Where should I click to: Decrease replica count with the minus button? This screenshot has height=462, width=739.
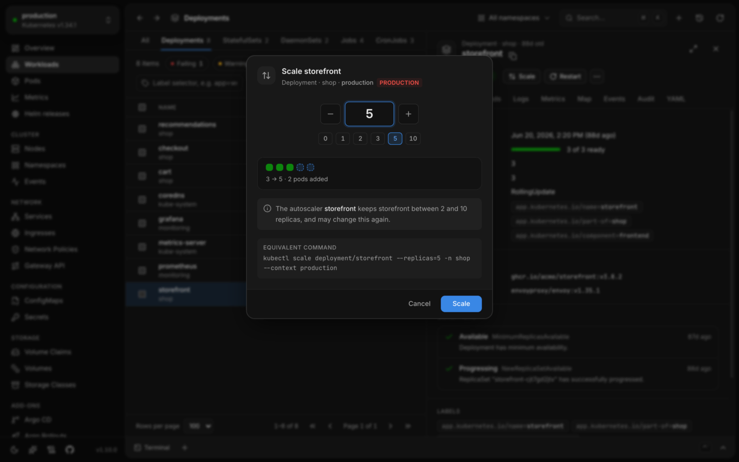(x=330, y=114)
